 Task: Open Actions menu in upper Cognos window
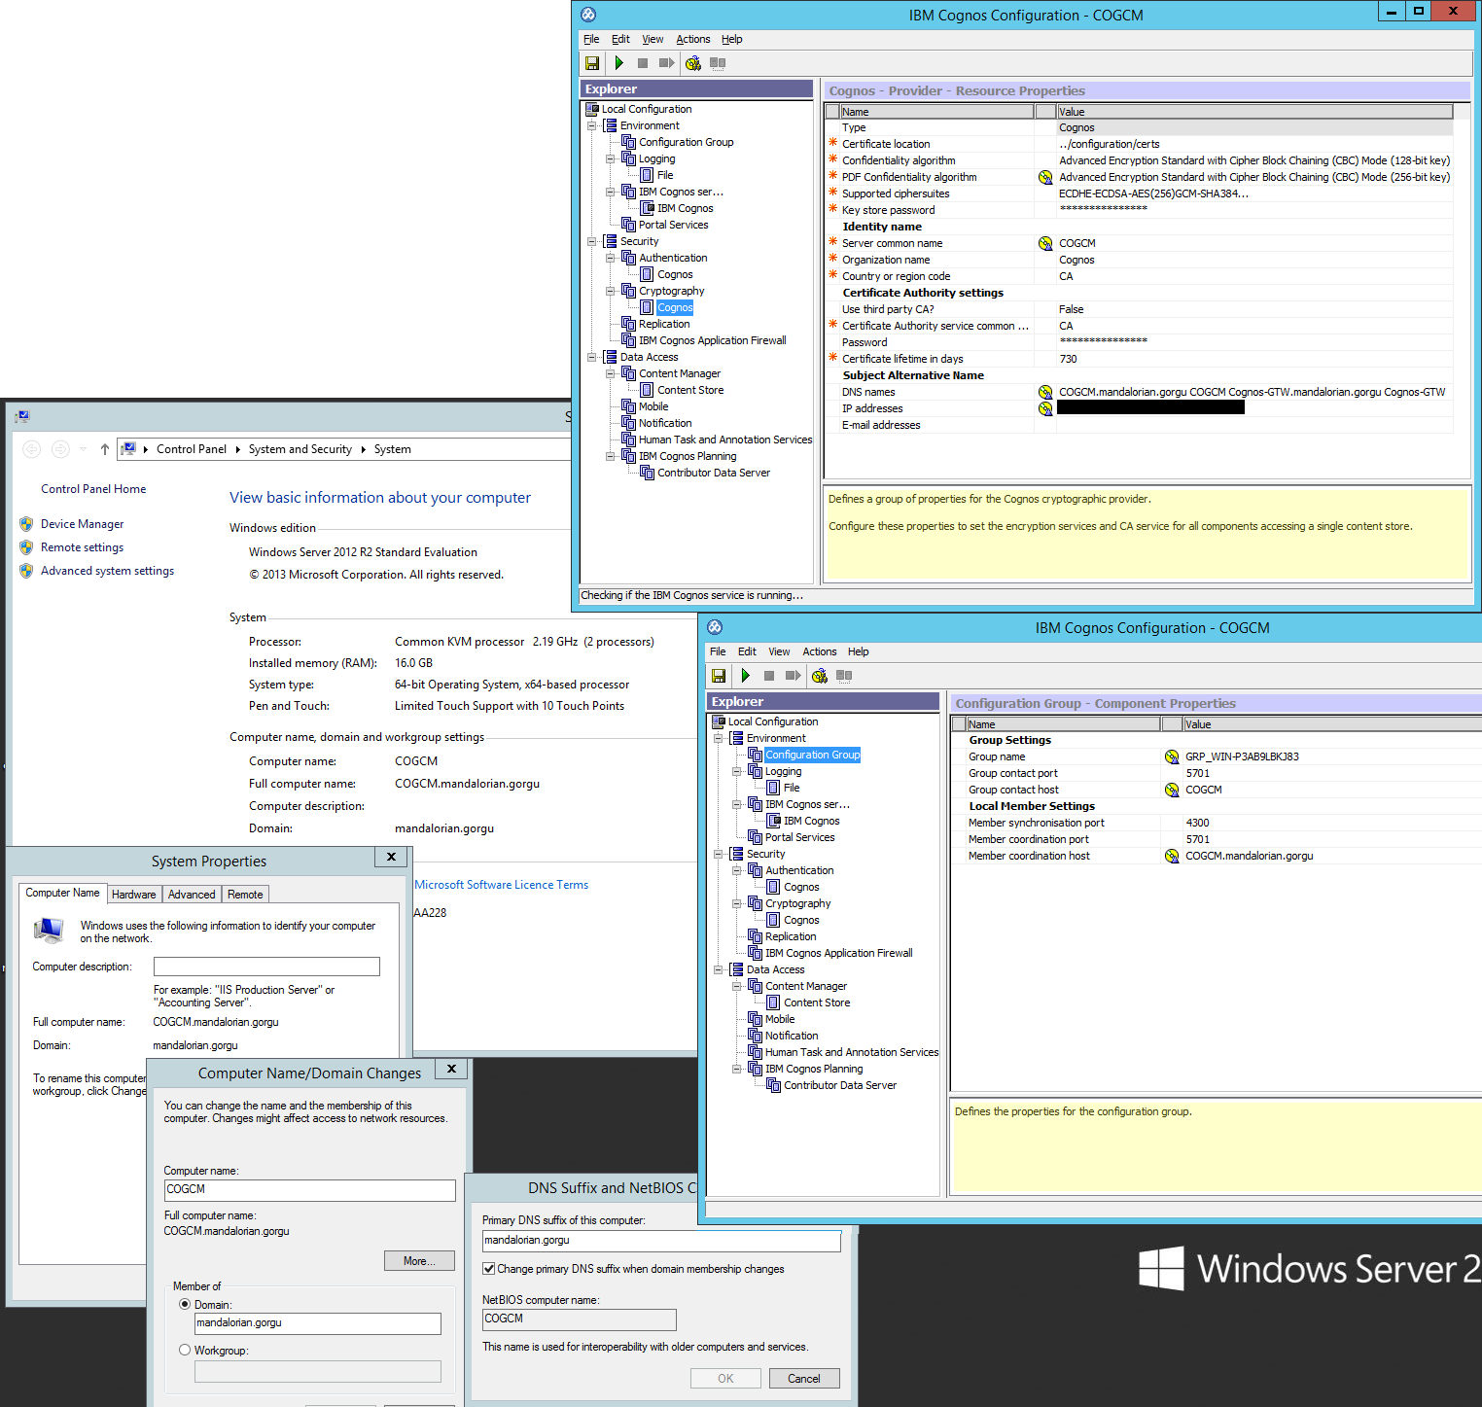coord(693,39)
